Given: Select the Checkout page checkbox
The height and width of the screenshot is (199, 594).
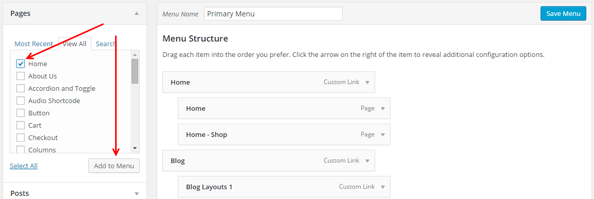Looking at the screenshot, I should coord(21,138).
